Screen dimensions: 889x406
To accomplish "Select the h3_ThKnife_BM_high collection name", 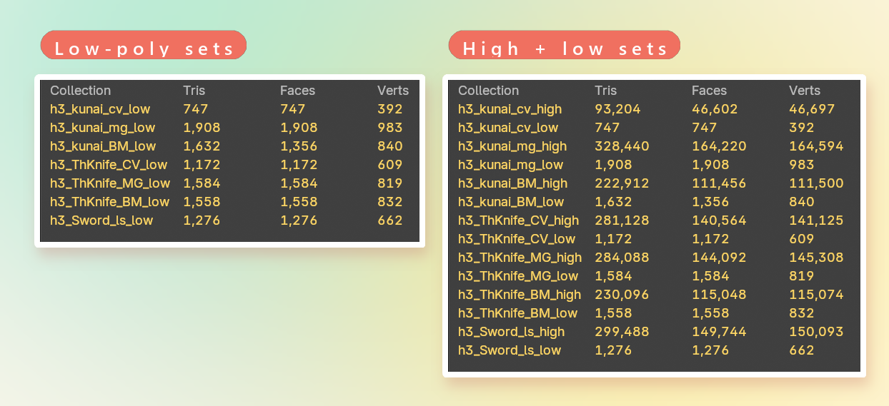I will pyautogui.click(x=520, y=295).
